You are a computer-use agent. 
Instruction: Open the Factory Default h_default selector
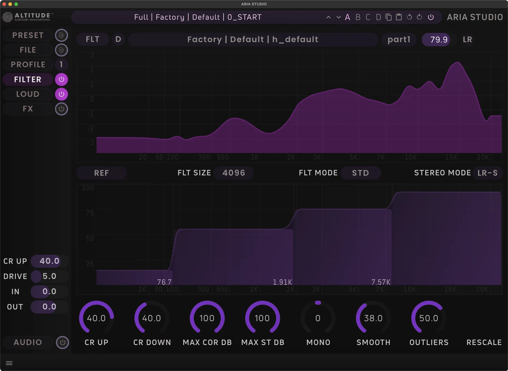tap(253, 39)
